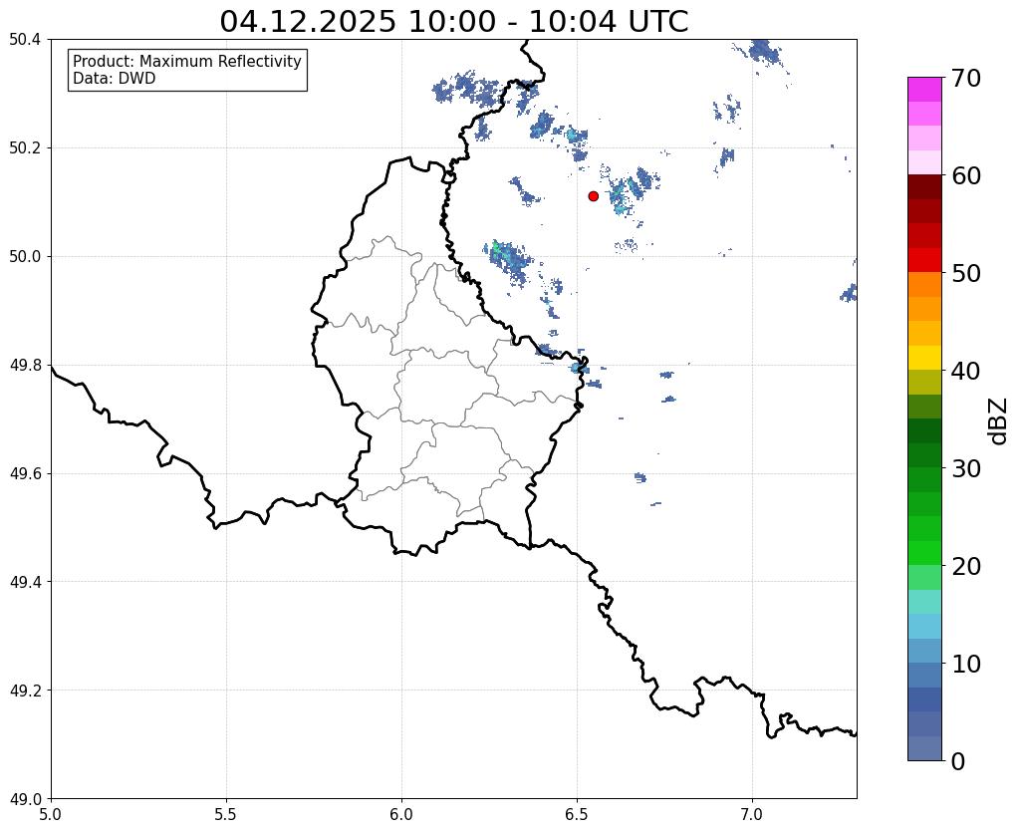Click the 0 tick label on colorbar

pyautogui.click(x=958, y=761)
